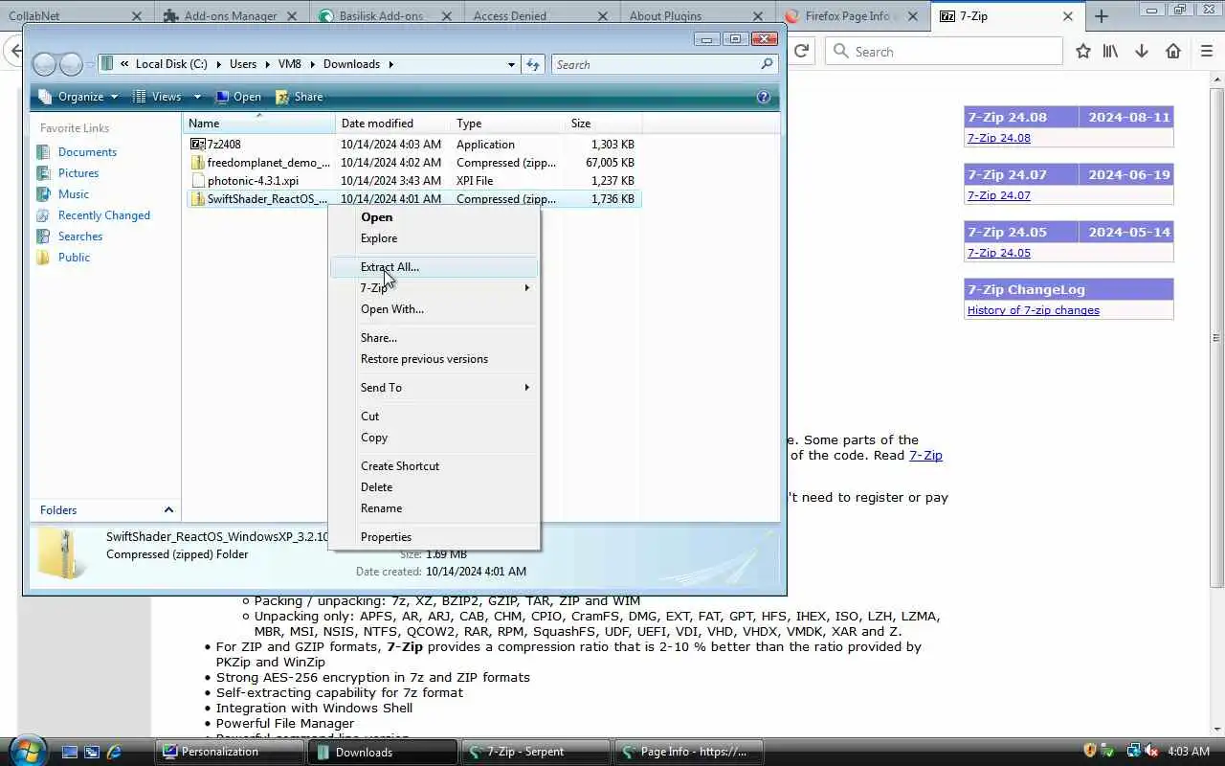Focus the Explorer Search field

tap(656, 64)
